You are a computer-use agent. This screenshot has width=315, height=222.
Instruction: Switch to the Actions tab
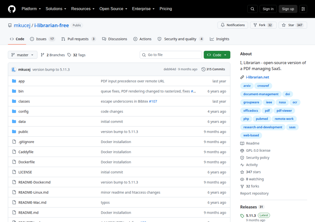coord(142,39)
